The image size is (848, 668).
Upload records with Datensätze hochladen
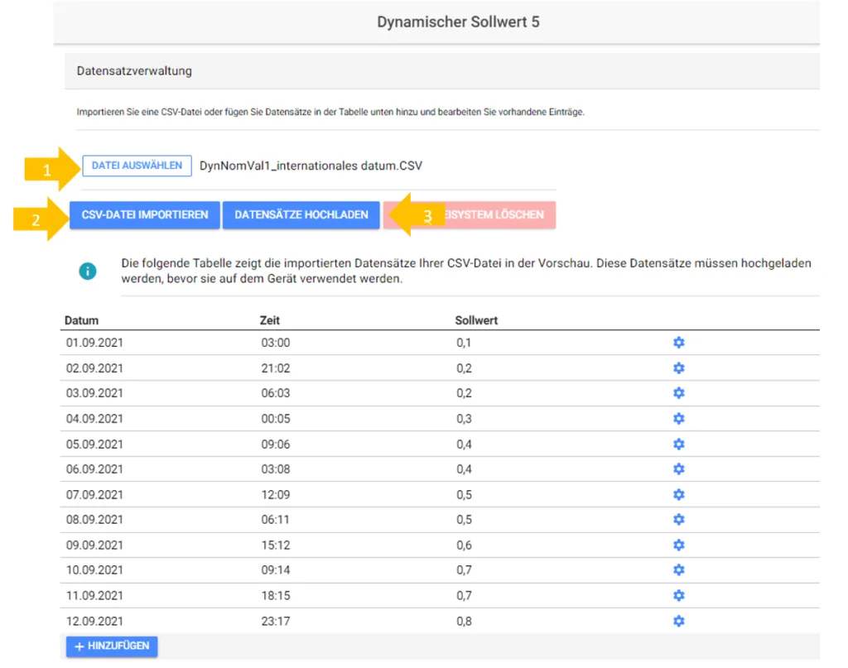[301, 214]
